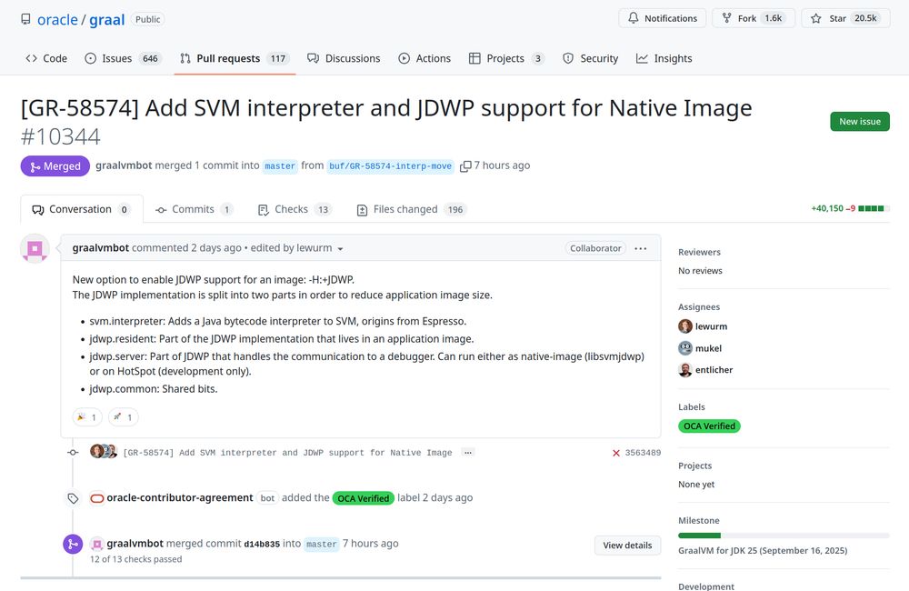Click the '12 of 13 checks passed' text
Viewport: 909px width, 591px height.
coord(135,559)
